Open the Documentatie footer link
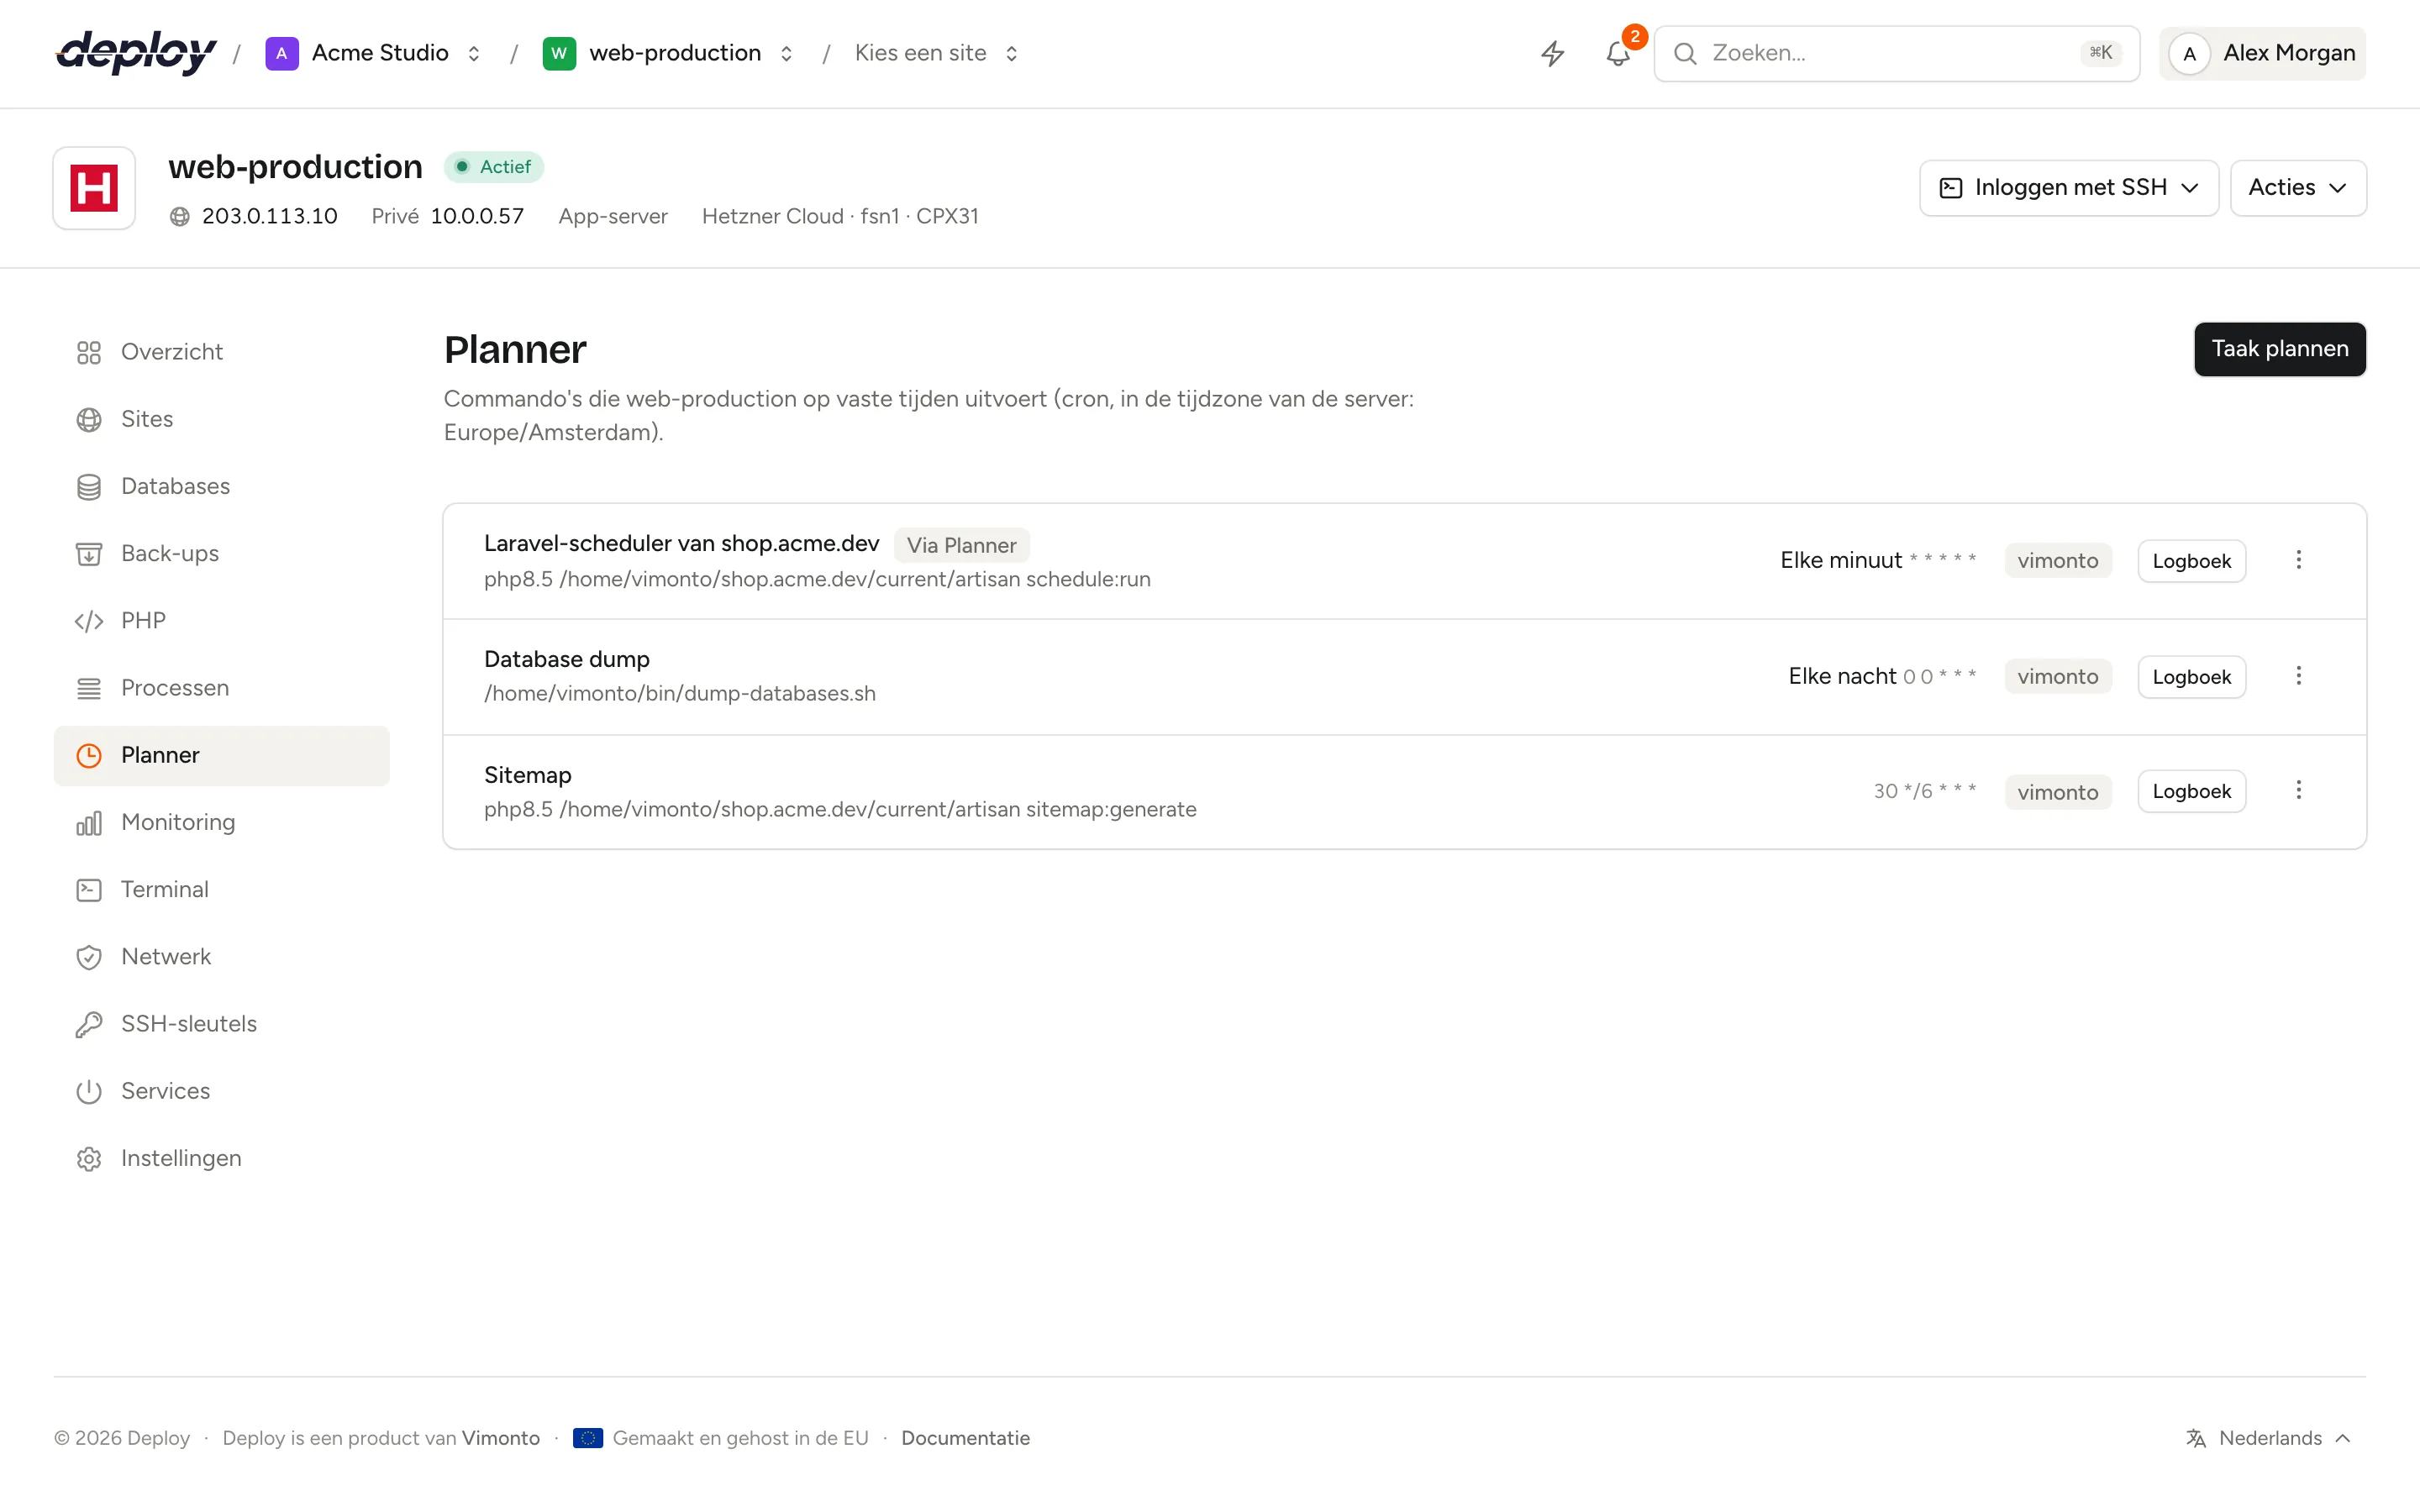 coord(965,1438)
